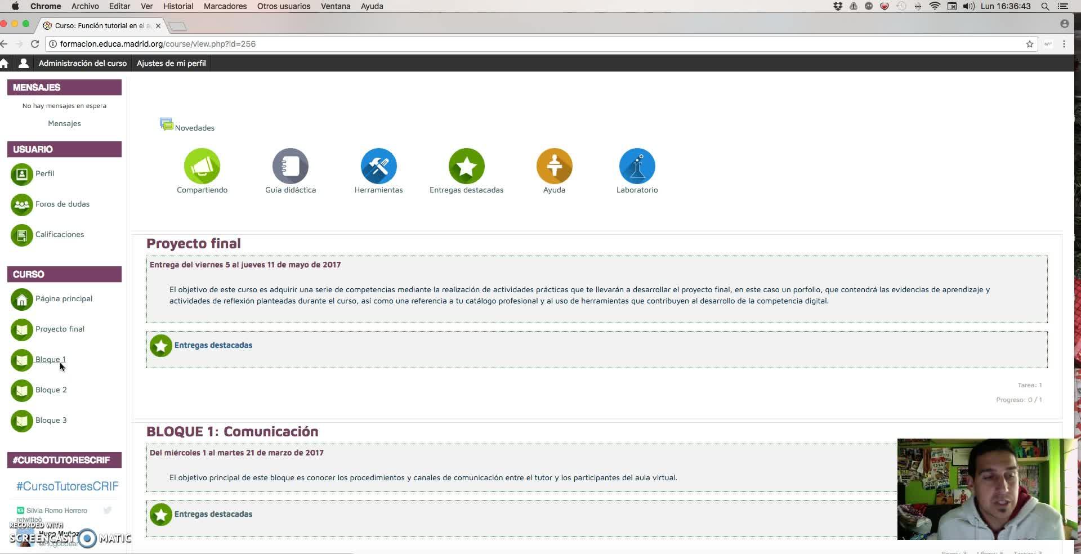
Task: Click Silvia Romo Herrero in the tweet feed
Action: [x=57, y=511]
